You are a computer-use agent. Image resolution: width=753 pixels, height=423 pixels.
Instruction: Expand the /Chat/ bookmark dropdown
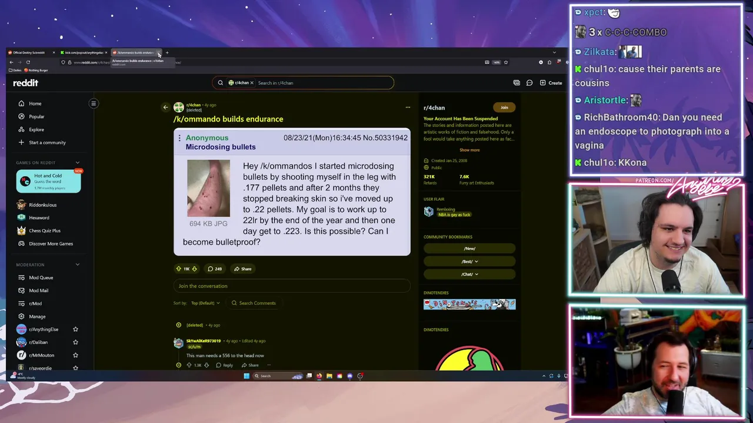pos(469,274)
